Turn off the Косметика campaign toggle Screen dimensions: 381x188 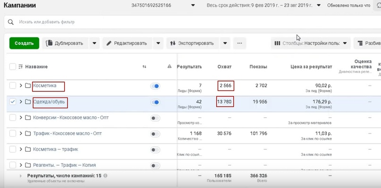pos(155,86)
